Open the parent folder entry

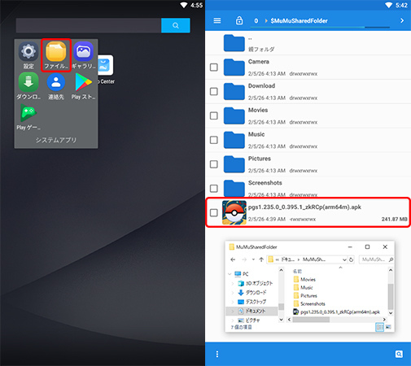click(308, 43)
